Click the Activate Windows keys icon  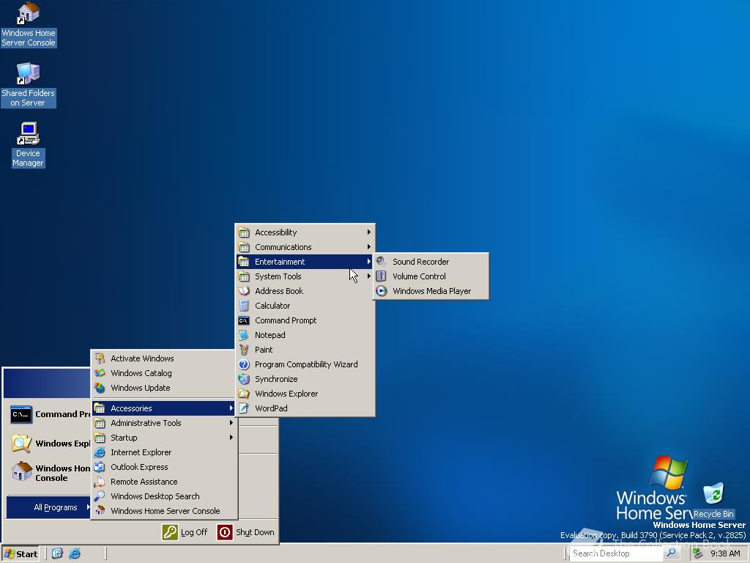point(100,358)
